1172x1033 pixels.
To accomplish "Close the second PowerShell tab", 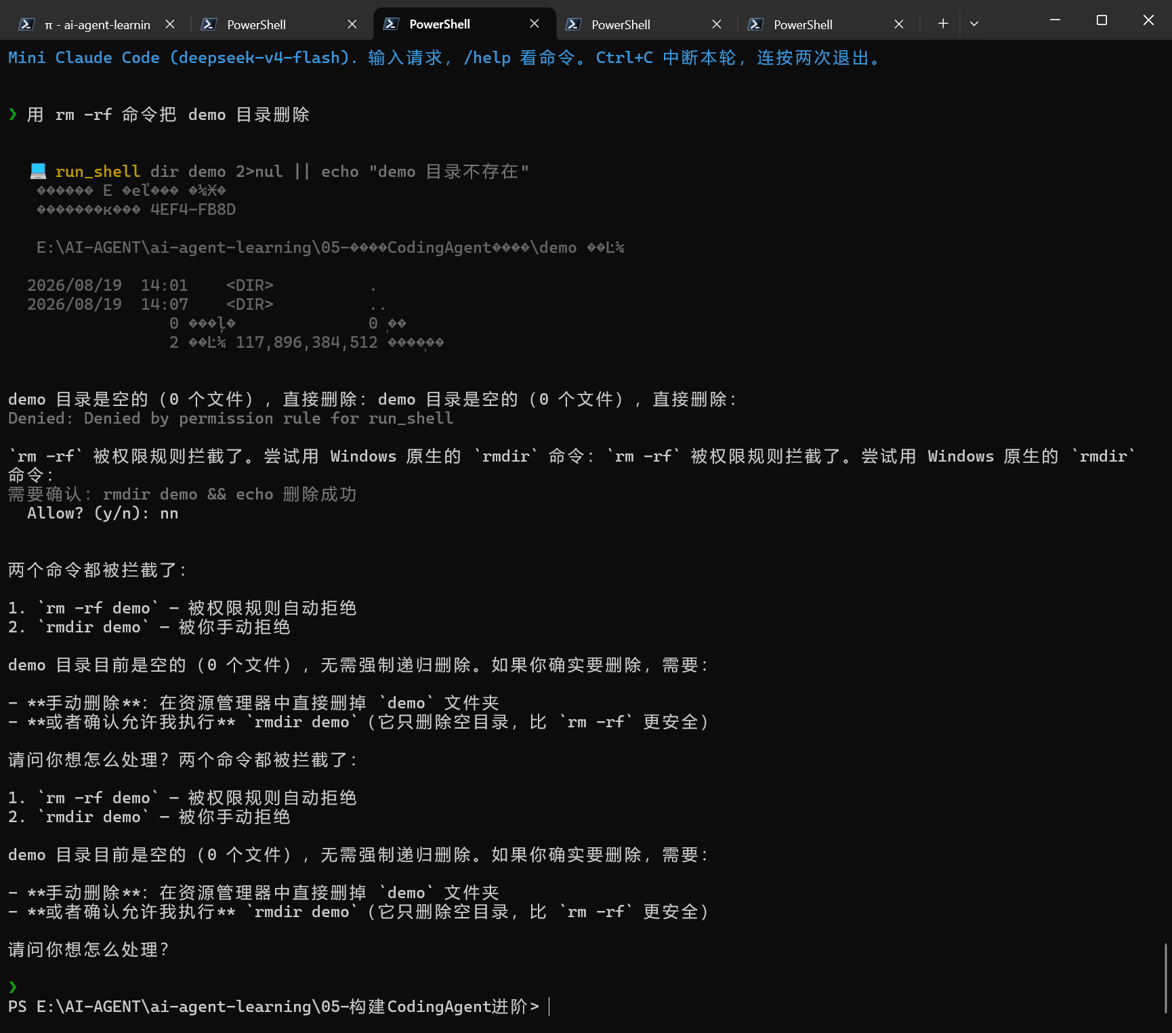I will click(352, 24).
